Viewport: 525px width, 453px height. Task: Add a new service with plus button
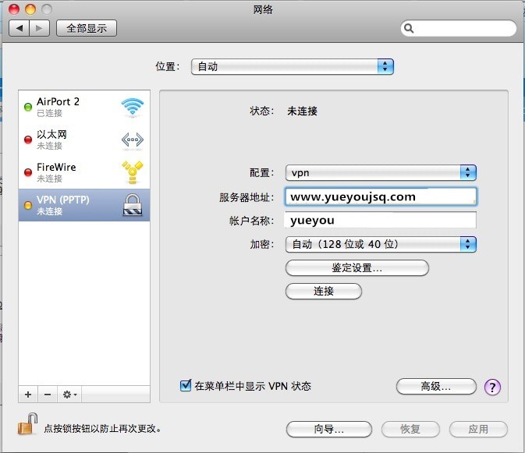(x=28, y=395)
